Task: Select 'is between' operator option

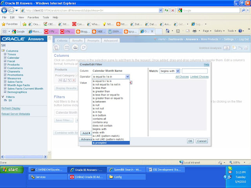Action: coord(111,102)
